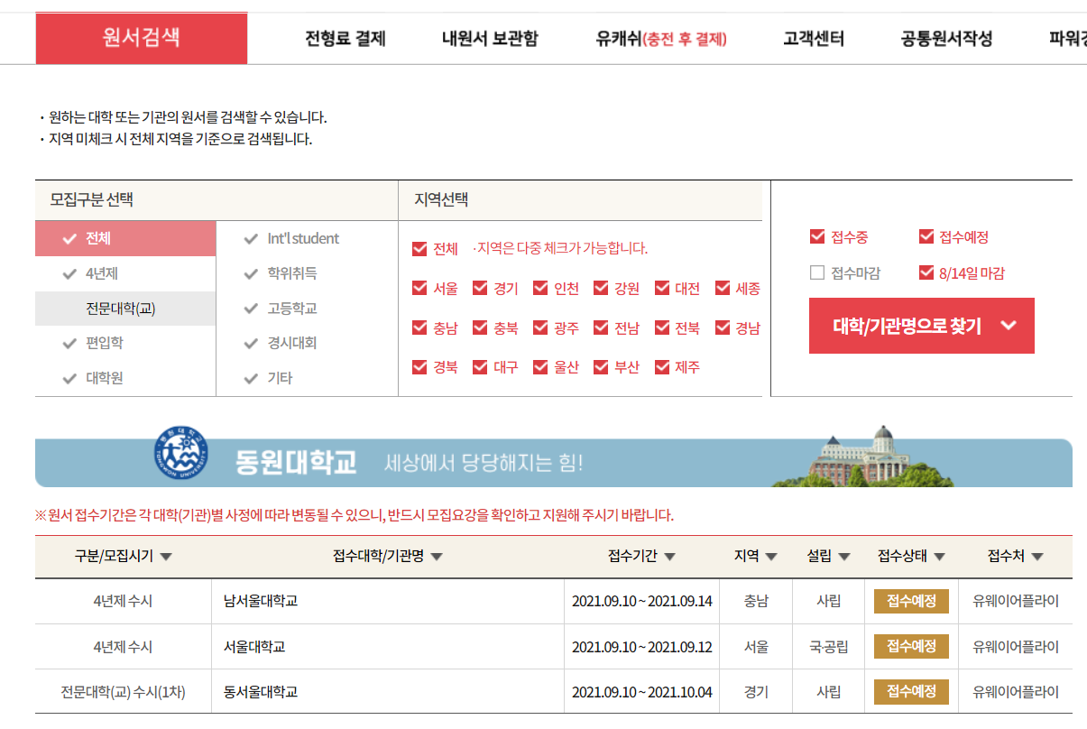Screen dimensions: 1087x729
Task: Sort by 접수처 column arrow
Action: click(x=1037, y=557)
